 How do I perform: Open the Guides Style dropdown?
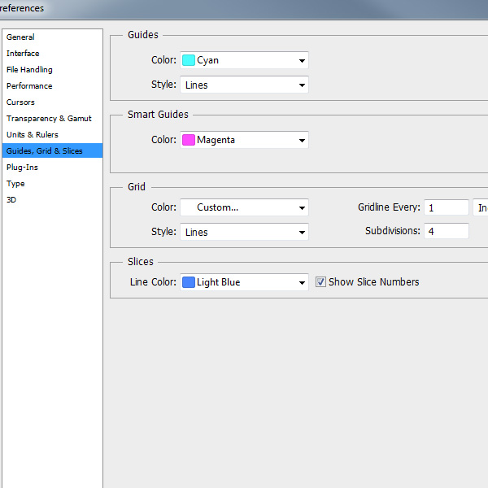tap(244, 85)
